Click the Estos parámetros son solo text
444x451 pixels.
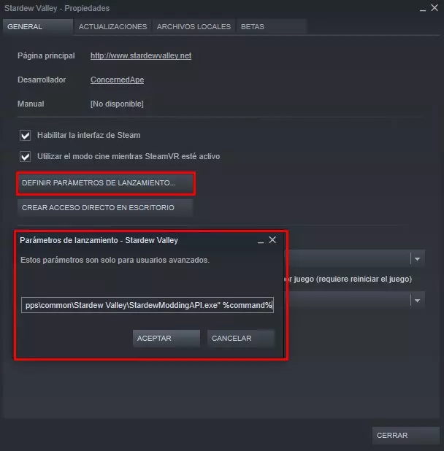[115, 260]
